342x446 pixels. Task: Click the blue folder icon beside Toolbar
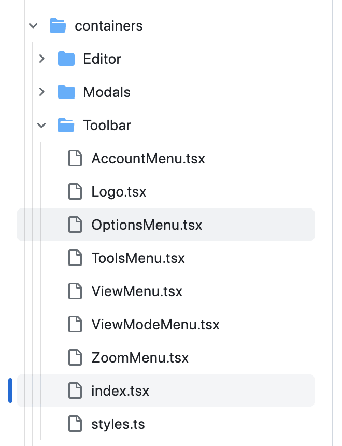click(66, 125)
